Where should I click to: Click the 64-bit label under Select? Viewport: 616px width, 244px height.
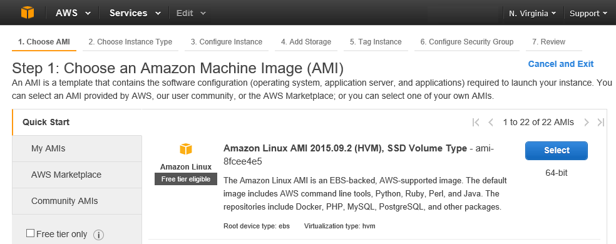click(x=557, y=173)
